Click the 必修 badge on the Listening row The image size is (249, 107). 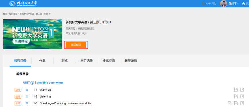(x=18, y=96)
